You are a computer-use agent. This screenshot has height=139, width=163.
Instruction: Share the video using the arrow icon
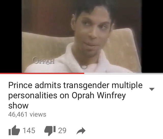tap(81, 131)
